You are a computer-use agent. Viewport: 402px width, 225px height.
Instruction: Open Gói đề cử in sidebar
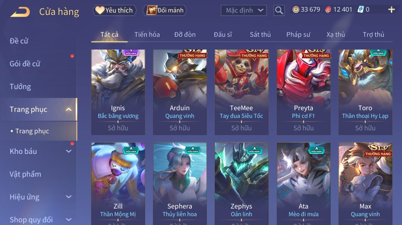pyautogui.click(x=25, y=64)
